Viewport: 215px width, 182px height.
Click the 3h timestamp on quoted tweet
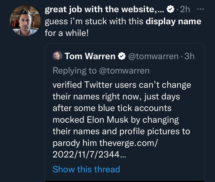189,56
